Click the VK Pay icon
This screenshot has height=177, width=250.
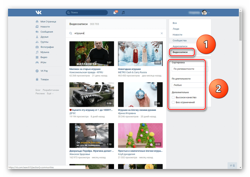[x=37, y=71]
